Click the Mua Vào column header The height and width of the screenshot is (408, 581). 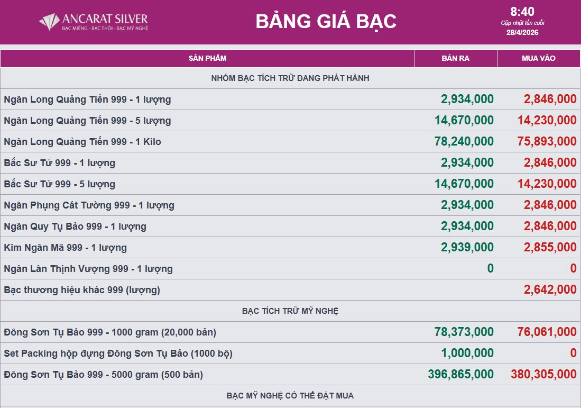[538, 58]
